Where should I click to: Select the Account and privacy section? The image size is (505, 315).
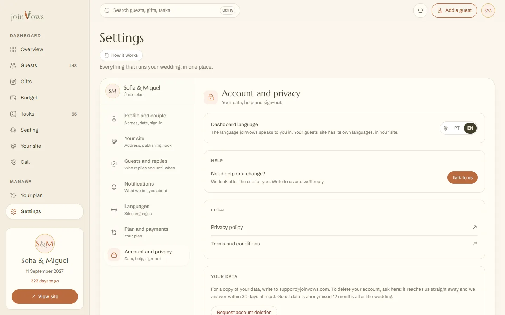(147, 255)
